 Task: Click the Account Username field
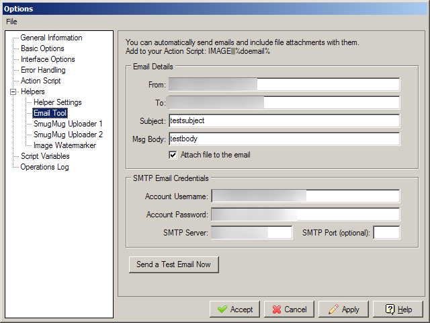point(306,196)
